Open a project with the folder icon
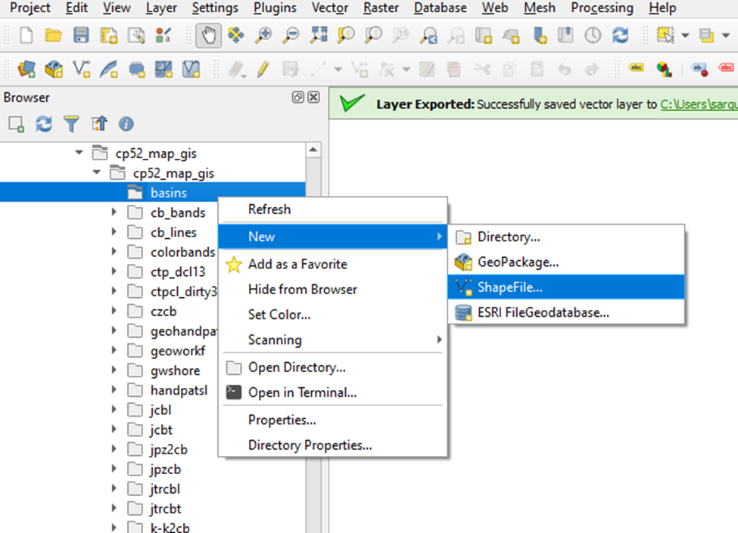This screenshot has width=738, height=533. coord(53,36)
